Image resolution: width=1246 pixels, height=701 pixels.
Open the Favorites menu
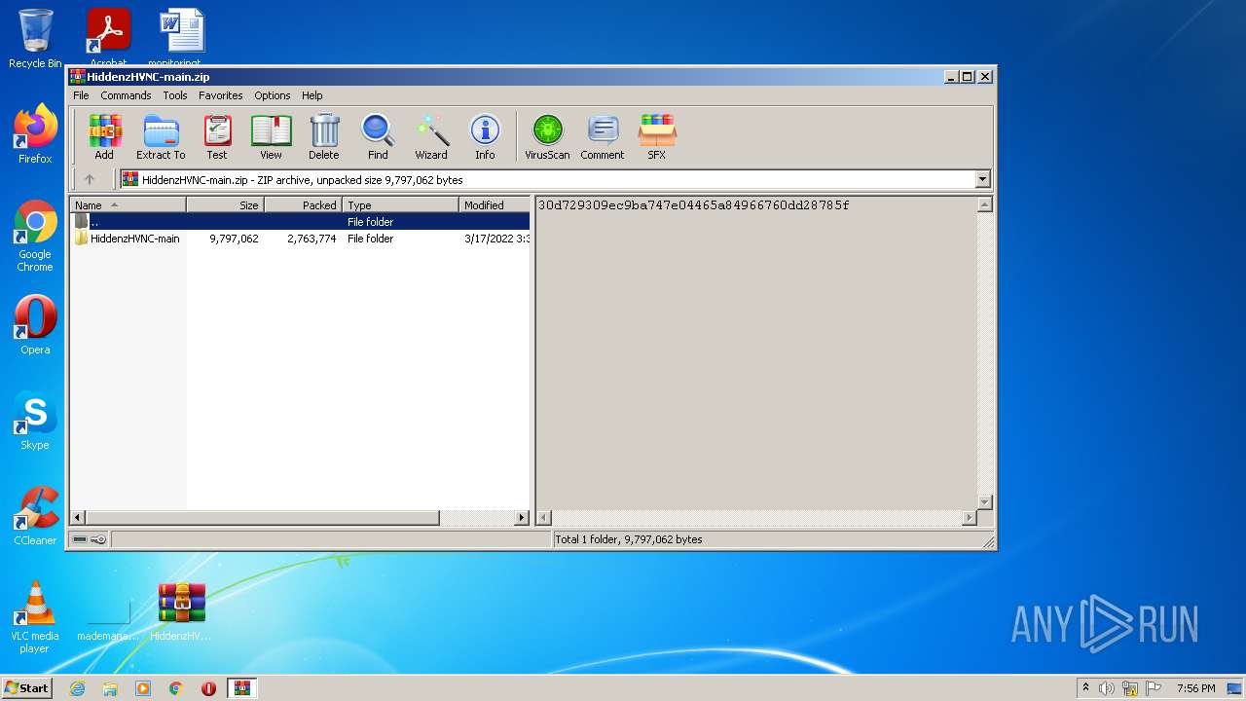(221, 95)
